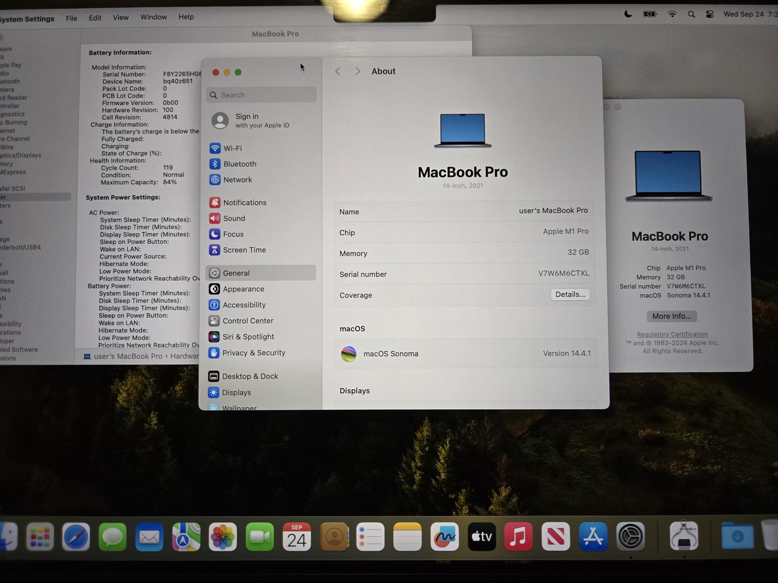Show Wi-Fi status in menu bar
The image size is (778, 583).
click(x=672, y=15)
